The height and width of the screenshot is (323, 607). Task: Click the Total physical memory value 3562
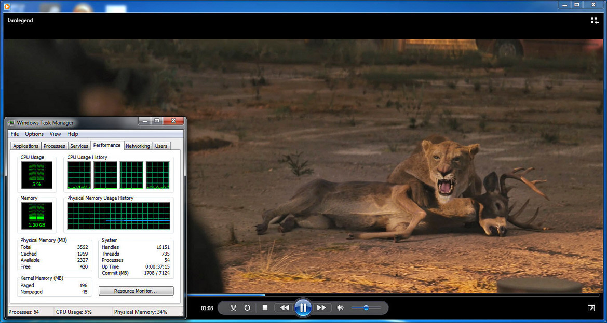click(x=83, y=247)
